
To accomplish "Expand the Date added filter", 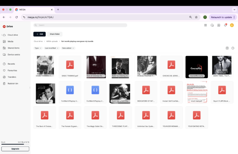I will point(68,48).
